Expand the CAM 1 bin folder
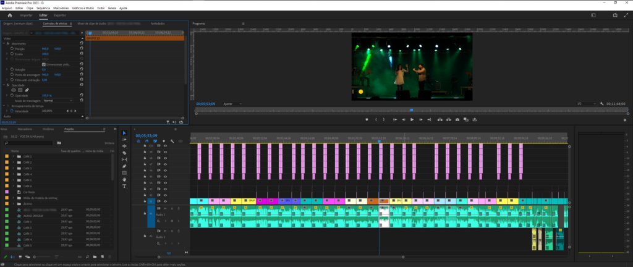The height and width of the screenshot is (267, 633). (x=13, y=156)
